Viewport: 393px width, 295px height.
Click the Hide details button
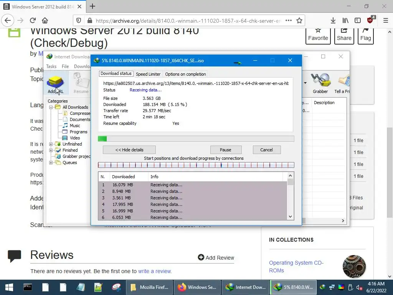point(129,150)
